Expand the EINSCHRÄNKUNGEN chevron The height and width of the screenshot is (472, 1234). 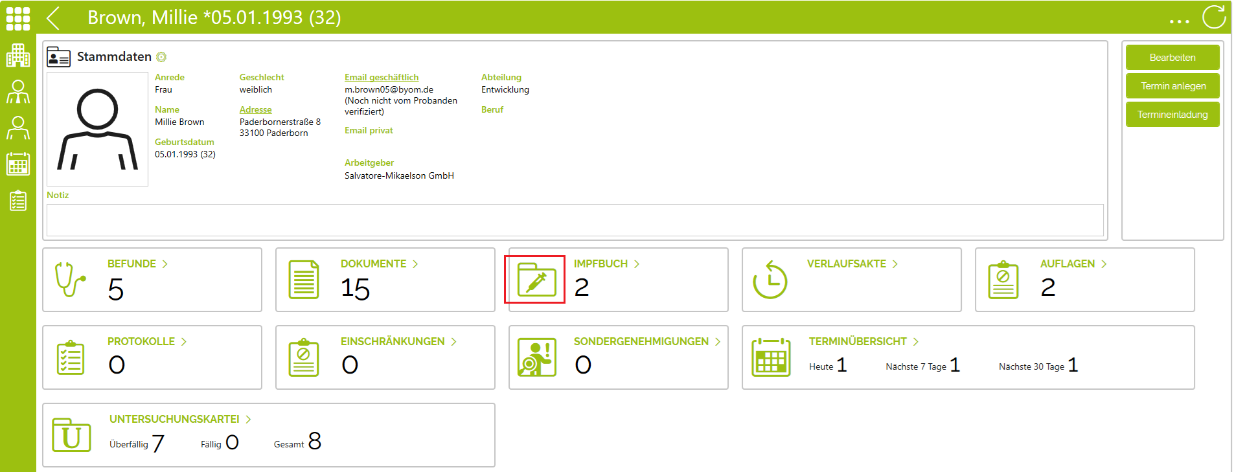coord(454,342)
